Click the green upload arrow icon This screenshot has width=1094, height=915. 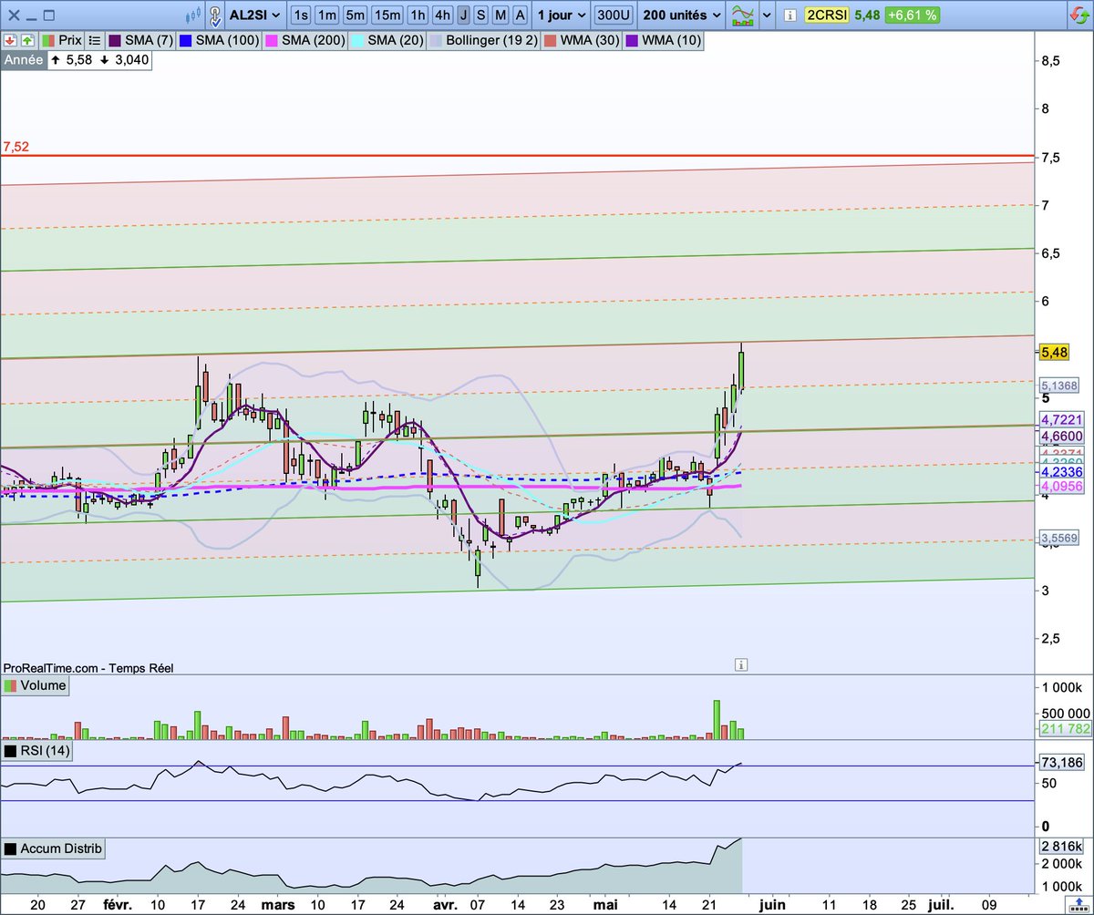(x=26, y=41)
